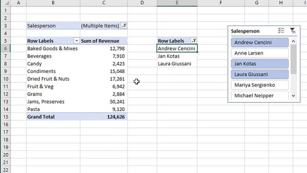Click the Fruit & Veg cell
This screenshot has height=173, width=307.
point(53,86)
